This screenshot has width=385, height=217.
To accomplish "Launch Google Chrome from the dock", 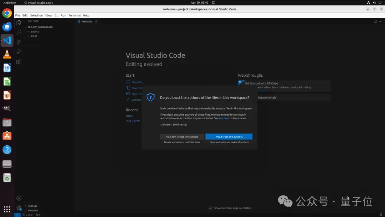I will 7,13.
